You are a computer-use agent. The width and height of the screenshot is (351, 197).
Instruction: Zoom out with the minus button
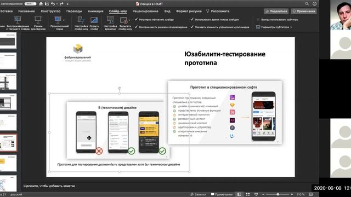click(263, 194)
